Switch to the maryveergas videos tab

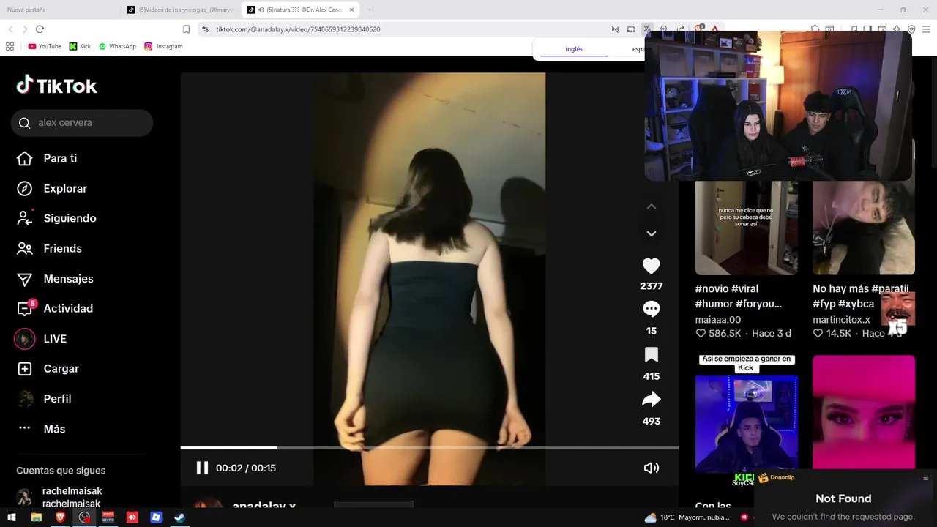[179, 10]
